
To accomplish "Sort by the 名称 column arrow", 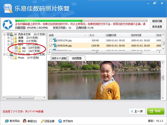I will pos(85,35).
